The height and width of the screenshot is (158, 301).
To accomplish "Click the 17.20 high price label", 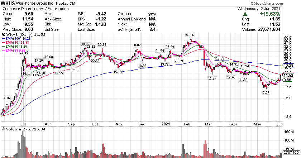I will tap(39, 61).
